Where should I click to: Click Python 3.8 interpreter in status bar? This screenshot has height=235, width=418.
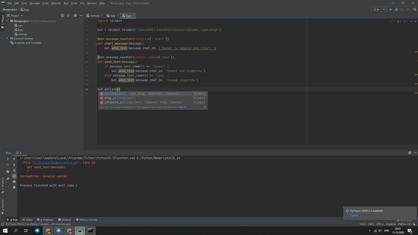pos(404,224)
